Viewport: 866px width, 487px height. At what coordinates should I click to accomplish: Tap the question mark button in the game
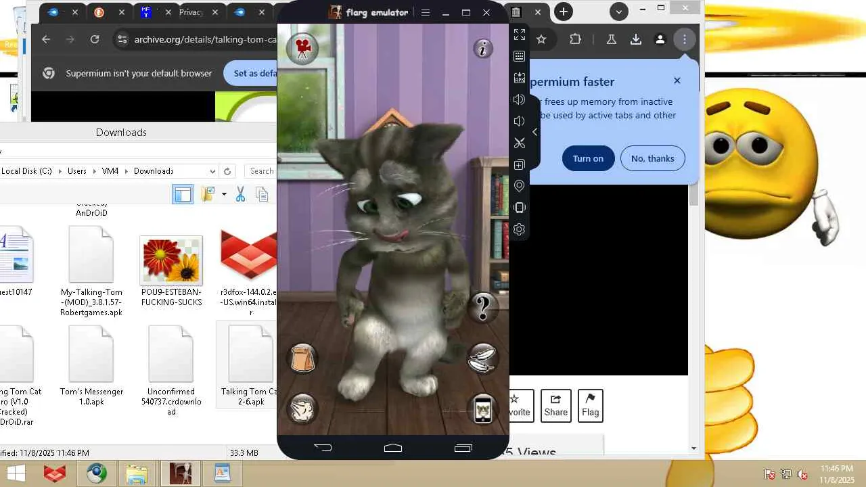pyautogui.click(x=482, y=308)
